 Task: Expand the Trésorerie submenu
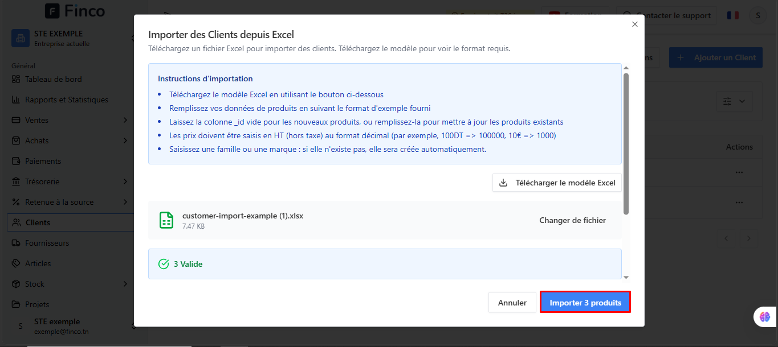tap(125, 181)
